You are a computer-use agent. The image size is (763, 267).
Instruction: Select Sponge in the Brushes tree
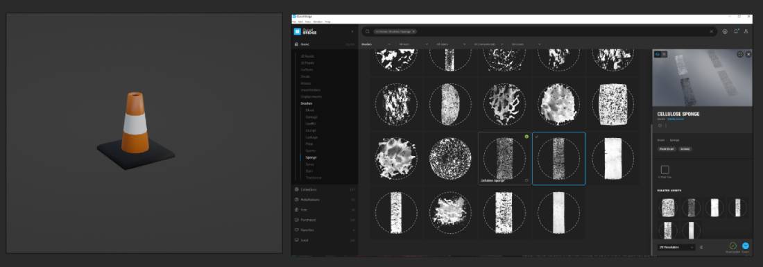311,157
